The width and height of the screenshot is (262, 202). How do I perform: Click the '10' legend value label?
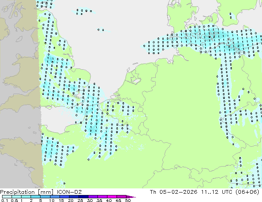coord(52,200)
